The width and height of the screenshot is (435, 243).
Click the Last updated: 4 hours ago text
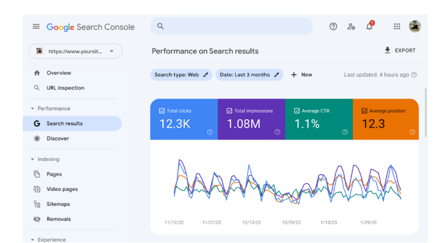point(376,75)
